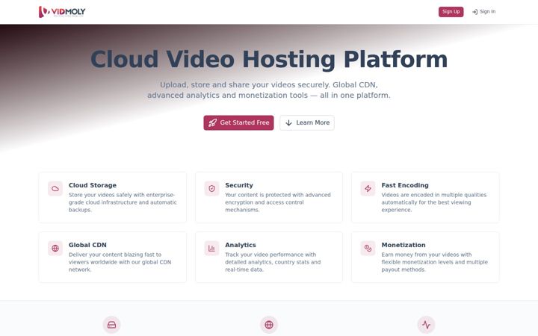Click the Cloud Storage cloud icon
The height and width of the screenshot is (336, 538).
(55, 189)
